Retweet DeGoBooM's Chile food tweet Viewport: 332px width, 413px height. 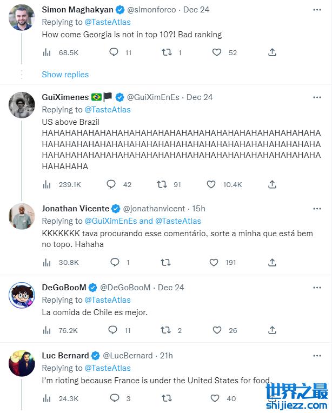[167, 330]
